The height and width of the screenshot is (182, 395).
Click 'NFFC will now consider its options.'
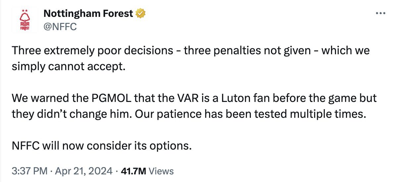pos(100,146)
